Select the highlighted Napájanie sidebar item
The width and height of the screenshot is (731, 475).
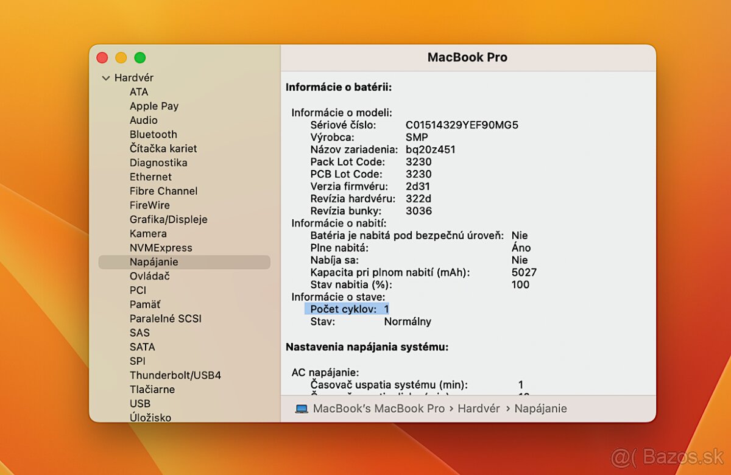(x=184, y=262)
